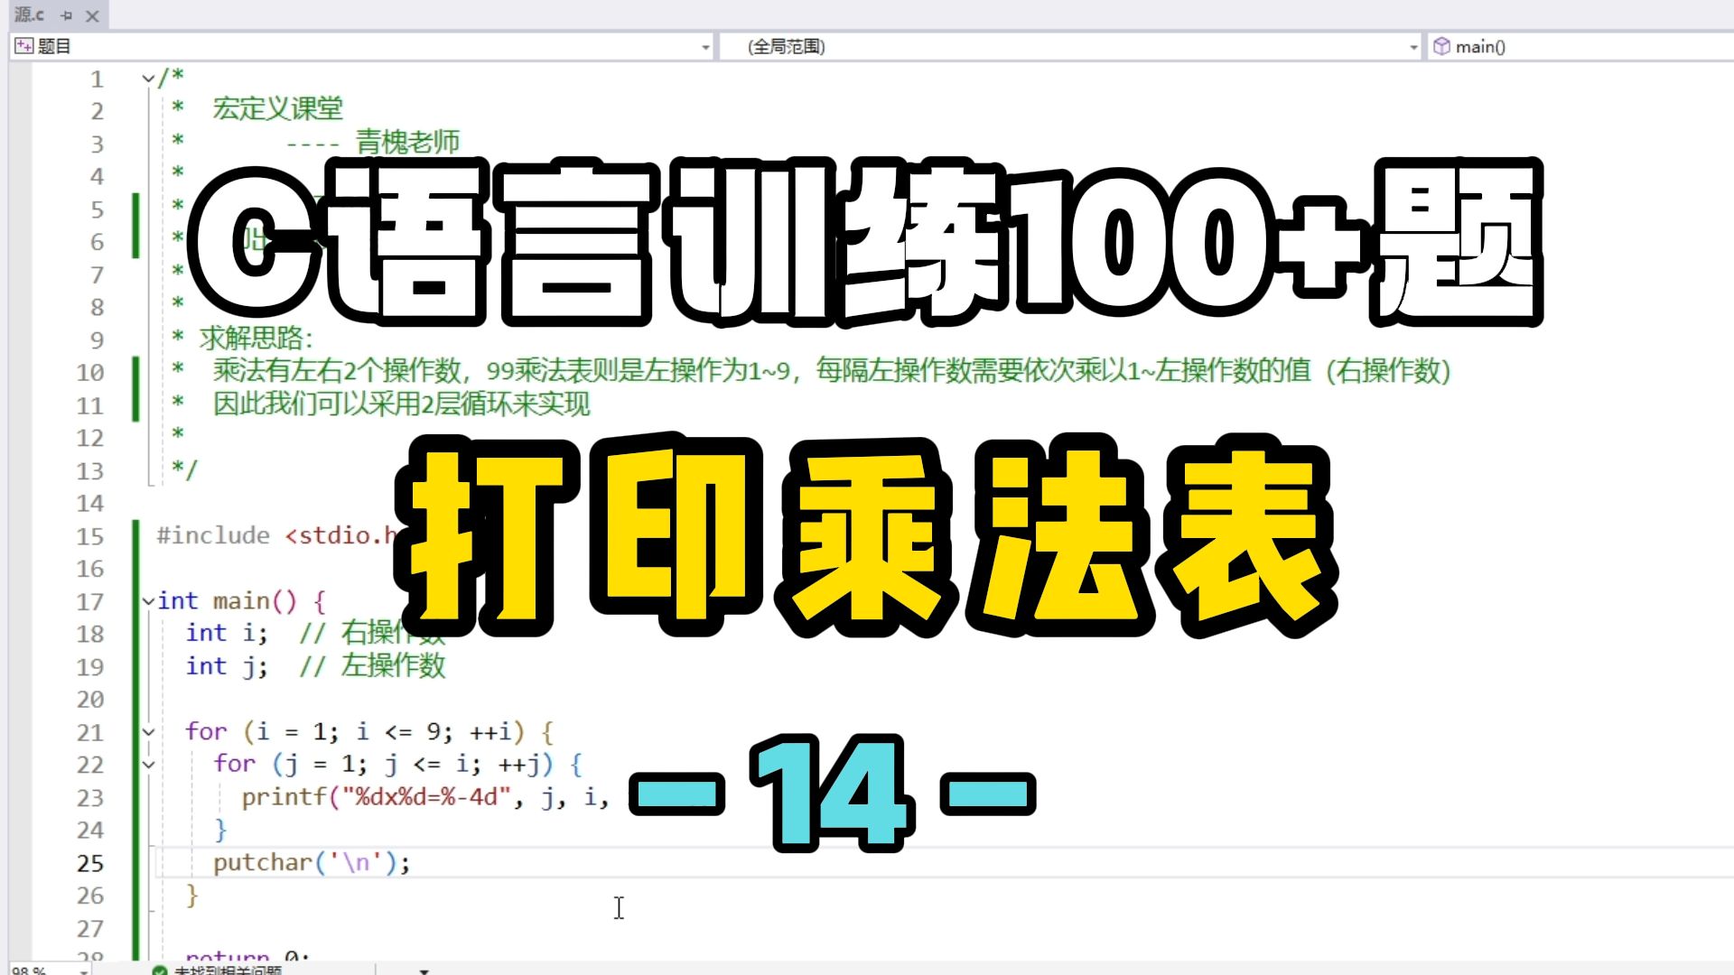
Task: Click the 题目 project icon in navigation bar
Action: click(x=23, y=46)
